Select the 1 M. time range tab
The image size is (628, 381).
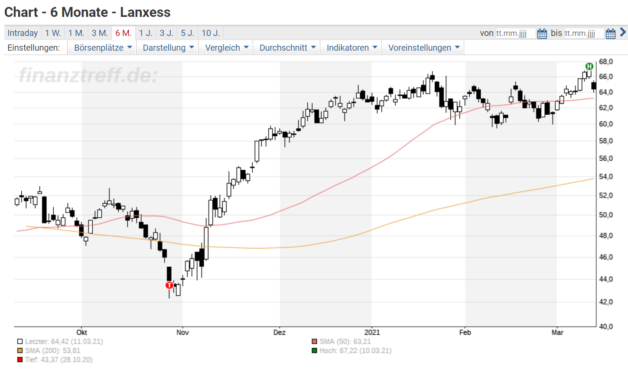click(x=76, y=33)
